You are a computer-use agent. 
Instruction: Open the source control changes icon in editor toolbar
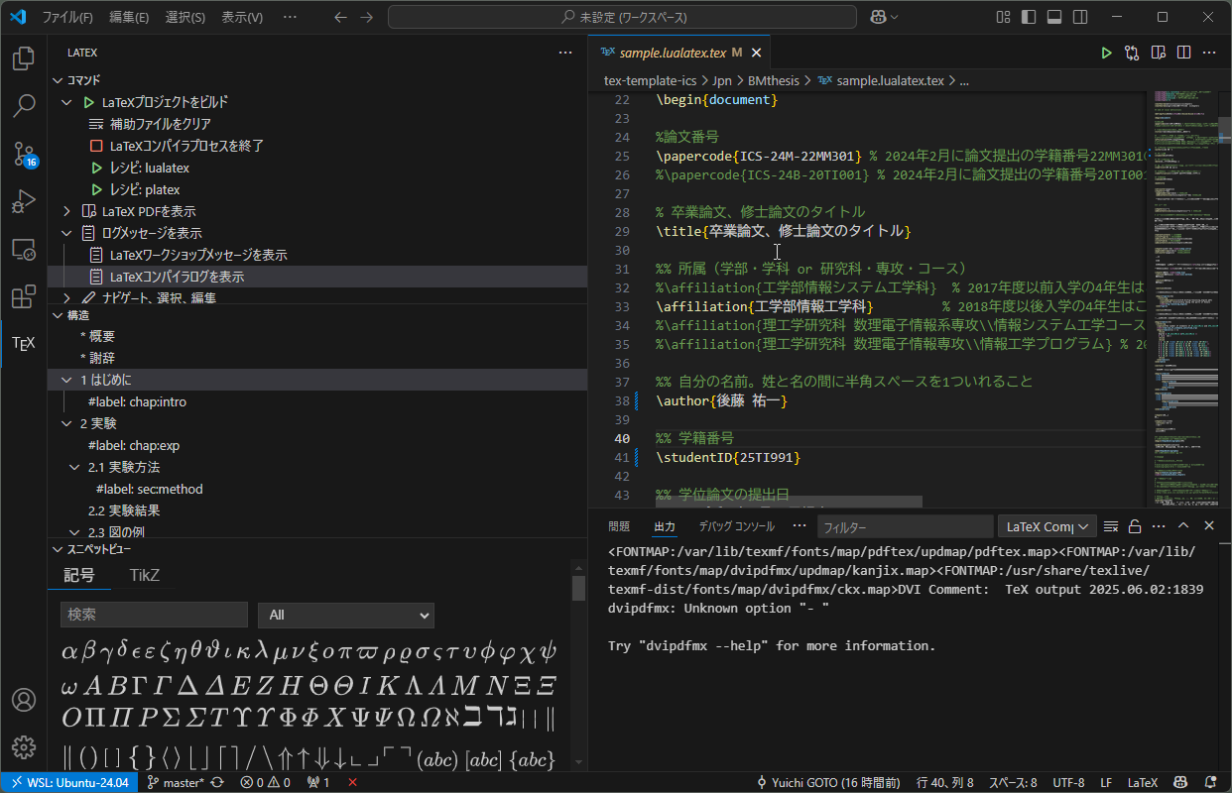(x=1132, y=54)
